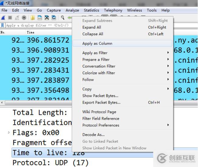Image resolution: width=198 pixels, height=167 pixels.
Task: Choose Decode As... entry
Action: pyautogui.click(x=122, y=134)
